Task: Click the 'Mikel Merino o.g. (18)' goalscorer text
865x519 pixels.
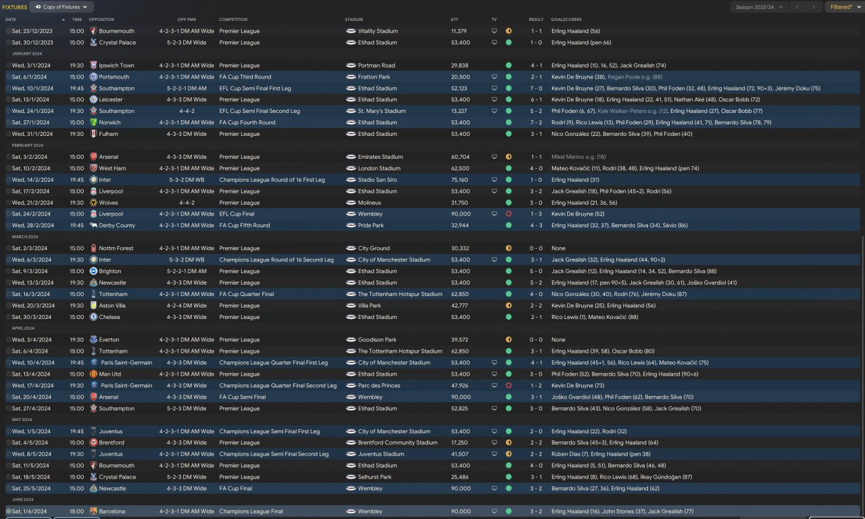Action: tap(578, 157)
